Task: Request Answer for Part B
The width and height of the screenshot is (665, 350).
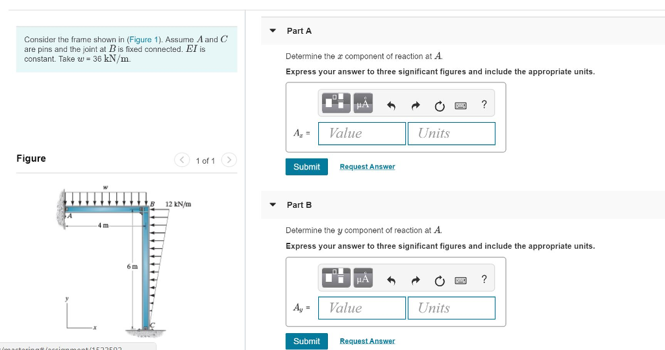Action: tap(368, 341)
